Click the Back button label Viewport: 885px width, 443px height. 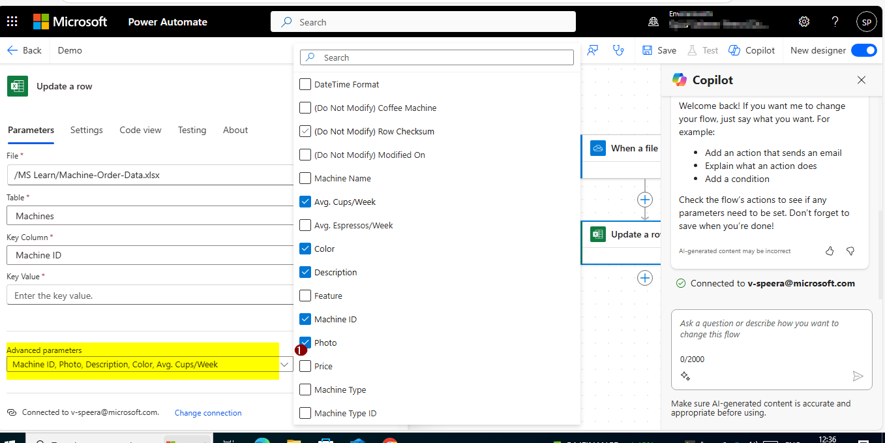(32, 50)
